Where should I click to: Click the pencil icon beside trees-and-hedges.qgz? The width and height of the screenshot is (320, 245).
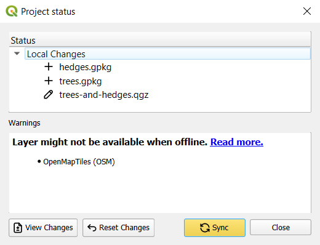pyautogui.click(x=49, y=95)
